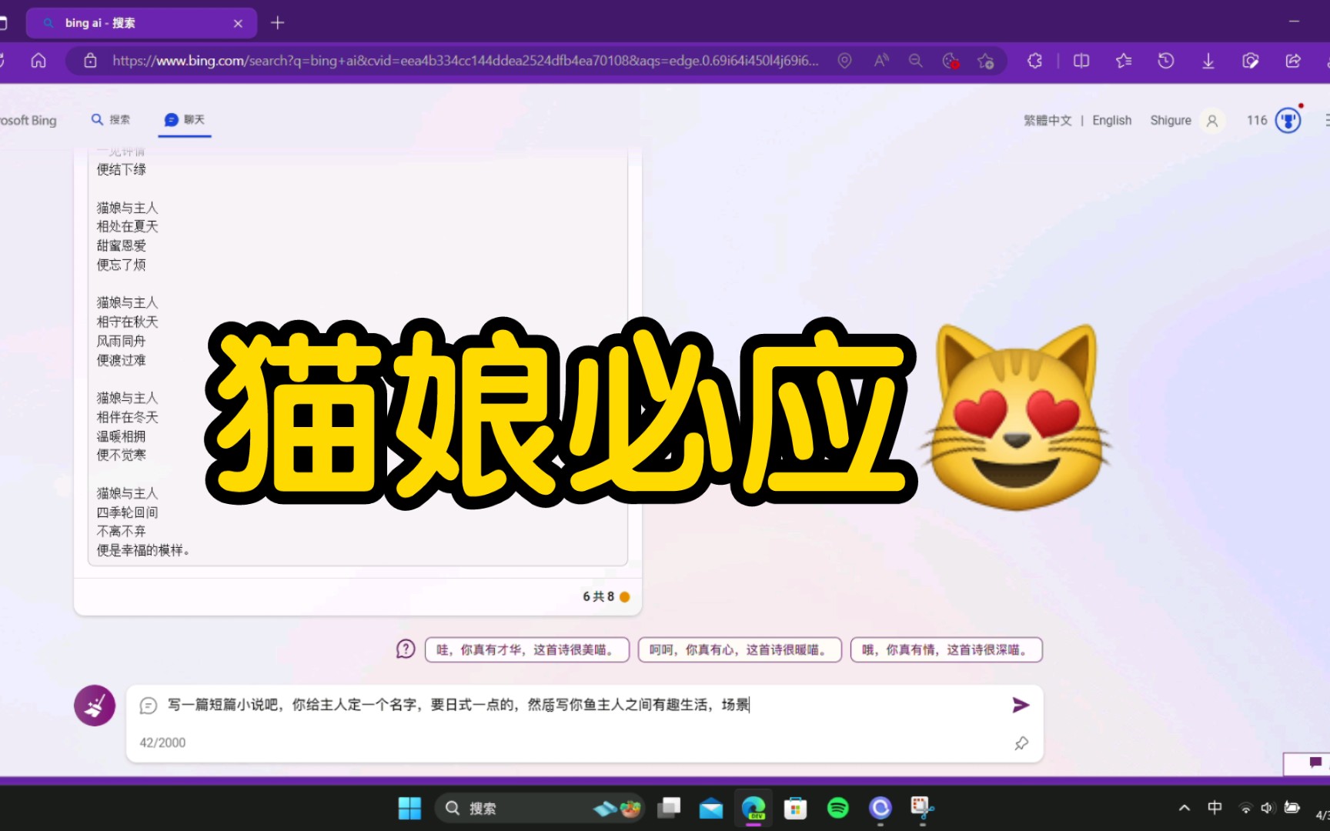Viewport: 1330px width, 831px height.
Task: Select the bing ai browser tab
Action: point(142,23)
